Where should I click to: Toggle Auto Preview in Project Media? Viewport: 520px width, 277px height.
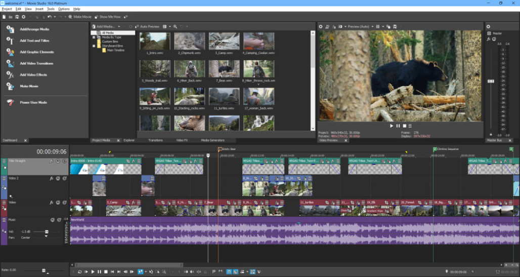pyautogui.click(x=147, y=26)
